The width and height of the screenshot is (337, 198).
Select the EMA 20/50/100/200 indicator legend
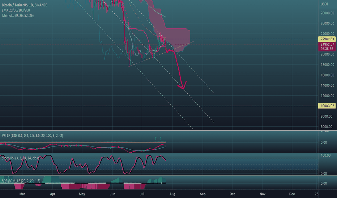coord(16,10)
